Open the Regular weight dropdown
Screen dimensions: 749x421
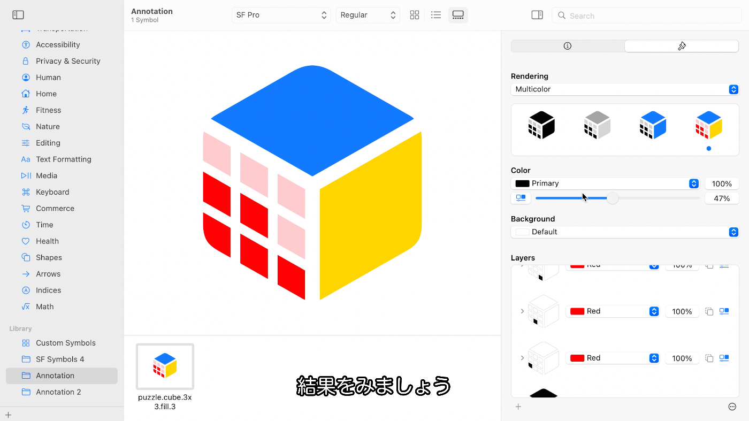point(368,15)
